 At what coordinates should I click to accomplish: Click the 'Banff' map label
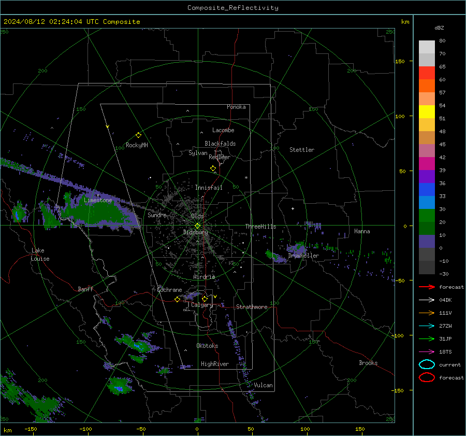click(85, 289)
